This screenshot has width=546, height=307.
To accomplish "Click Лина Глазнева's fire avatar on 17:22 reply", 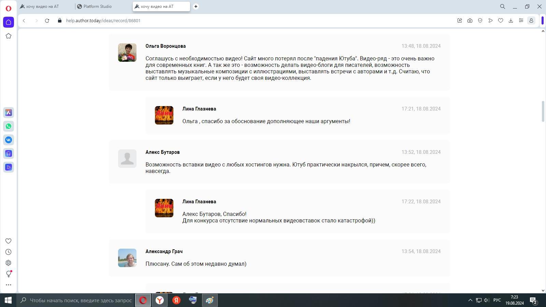I will pos(164,208).
